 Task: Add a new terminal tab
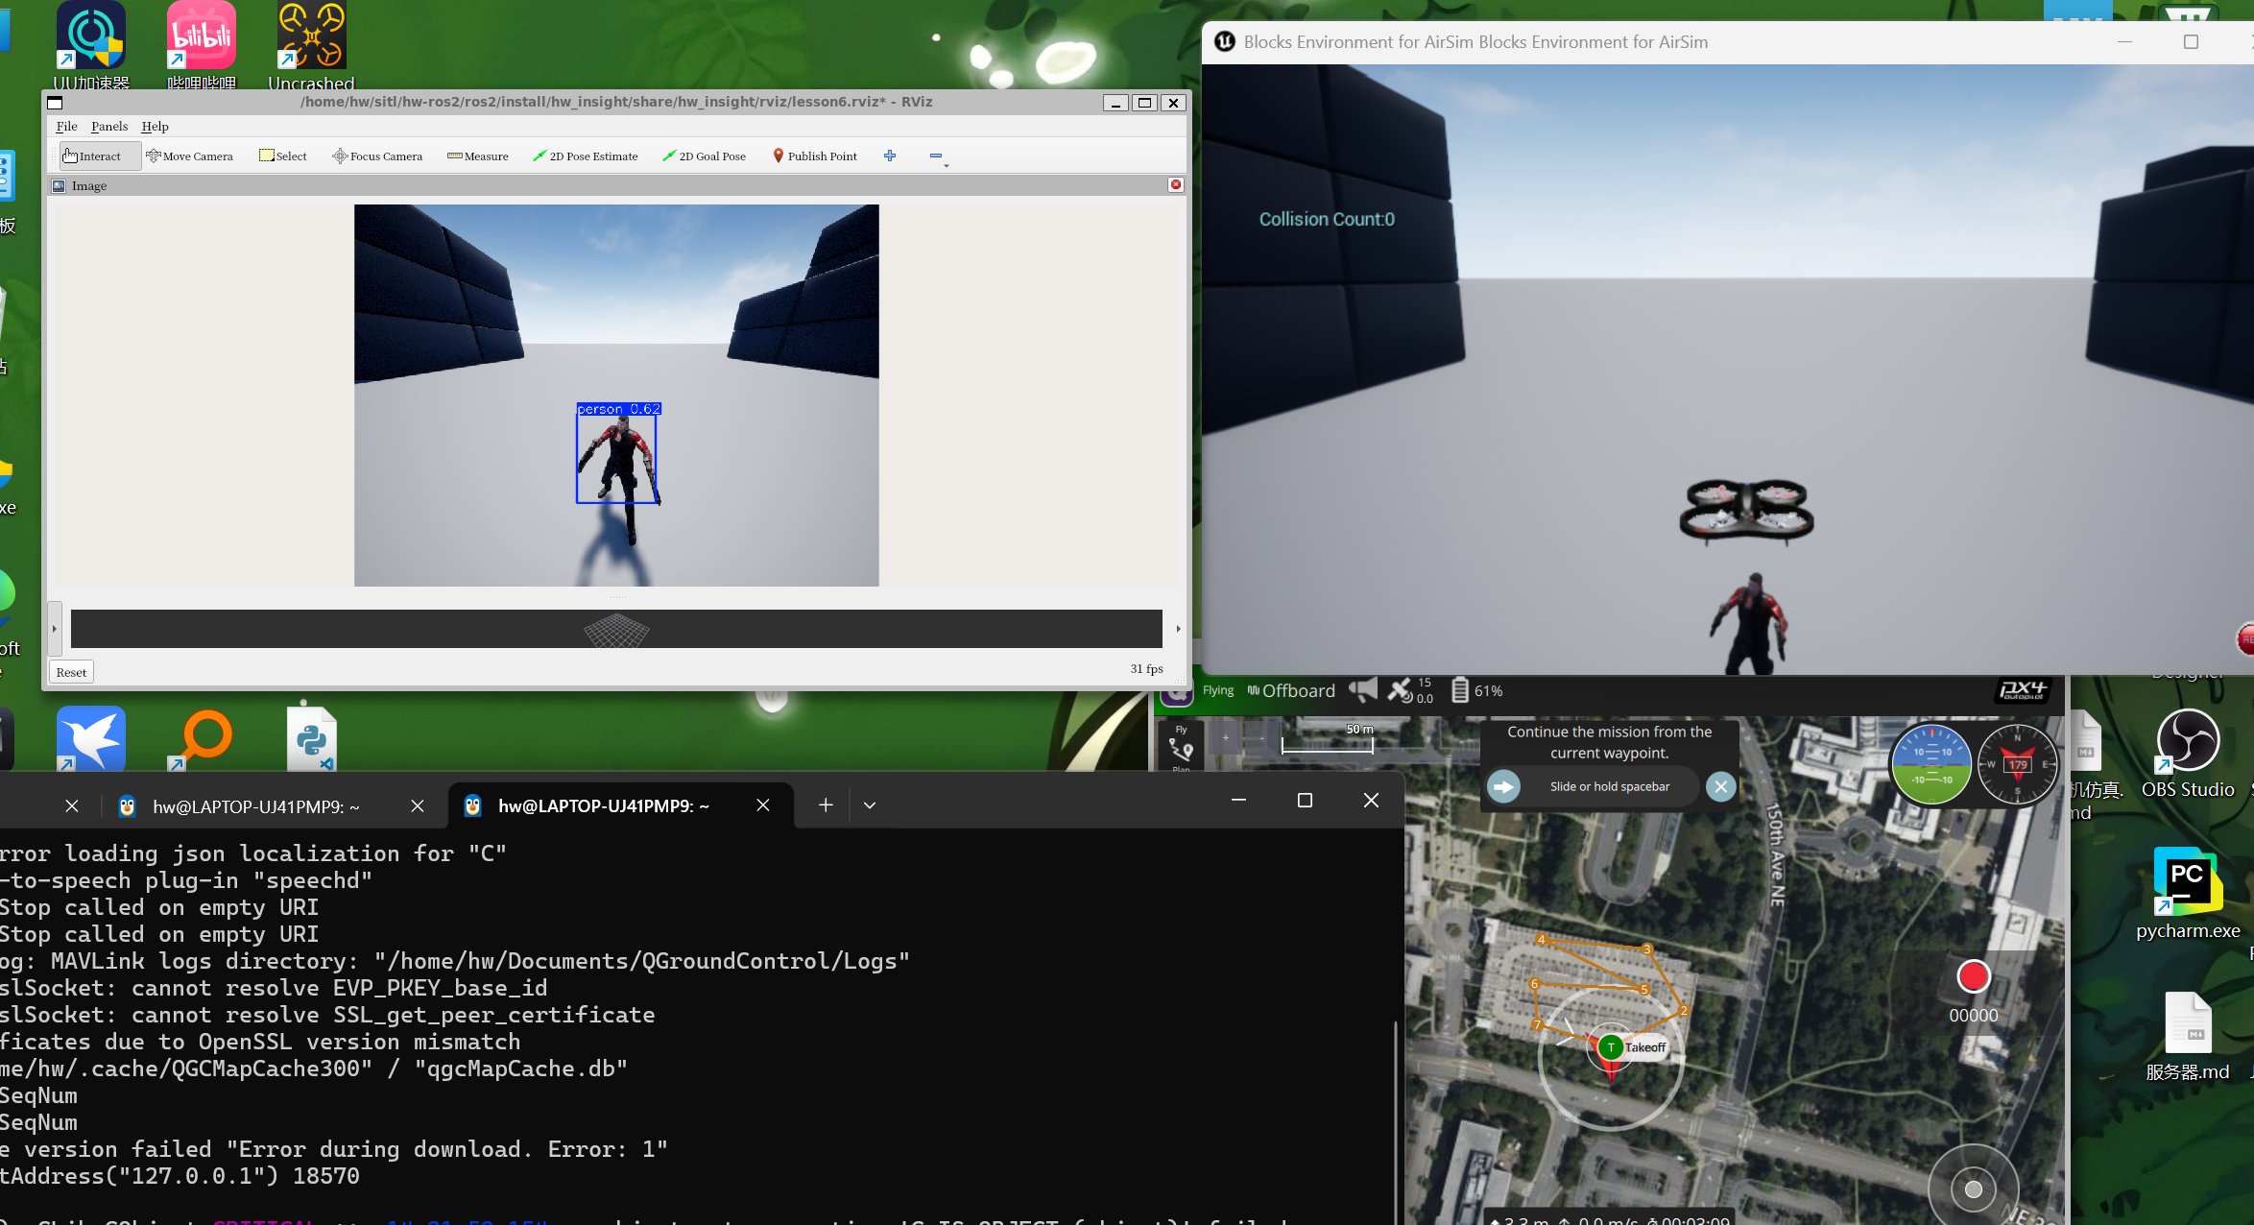coord(826,805)
